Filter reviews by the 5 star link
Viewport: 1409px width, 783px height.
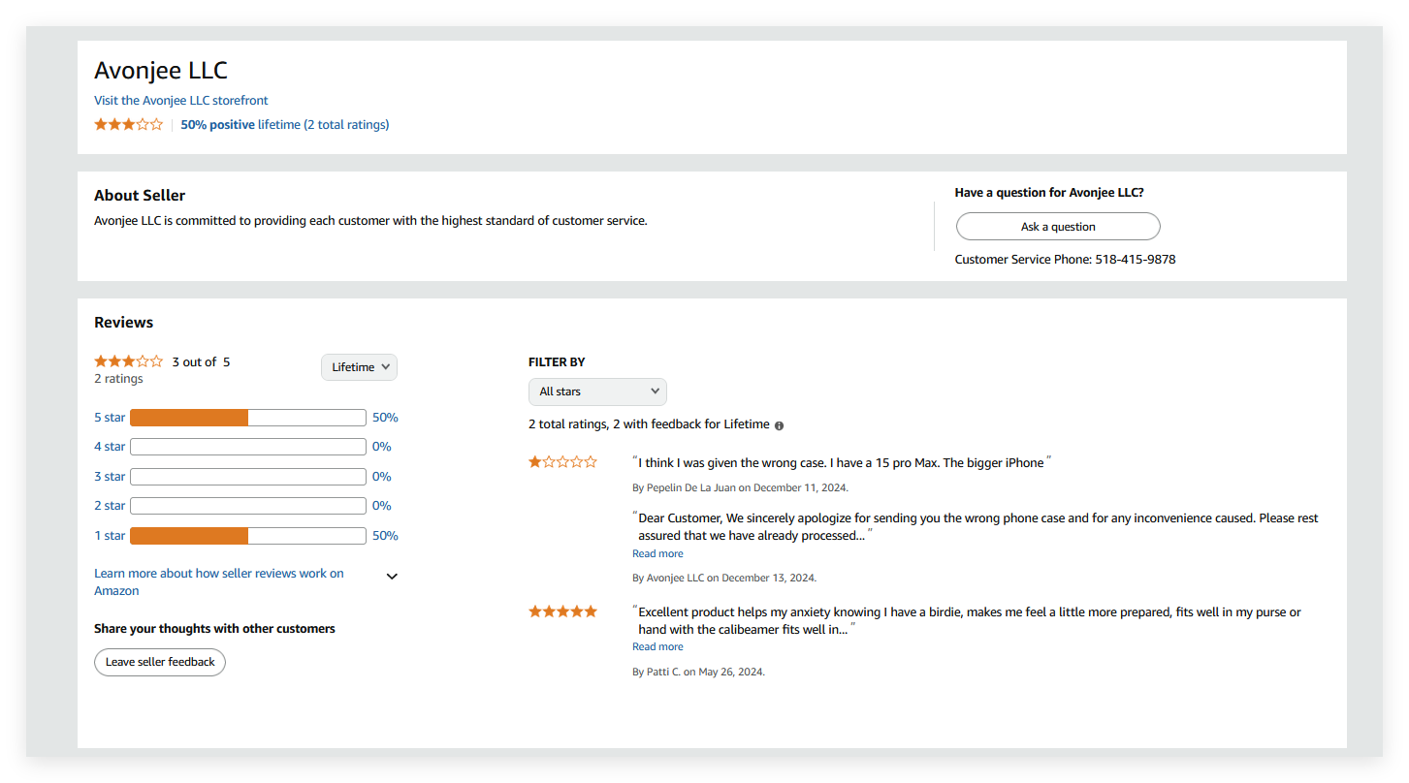coord(110,418)
